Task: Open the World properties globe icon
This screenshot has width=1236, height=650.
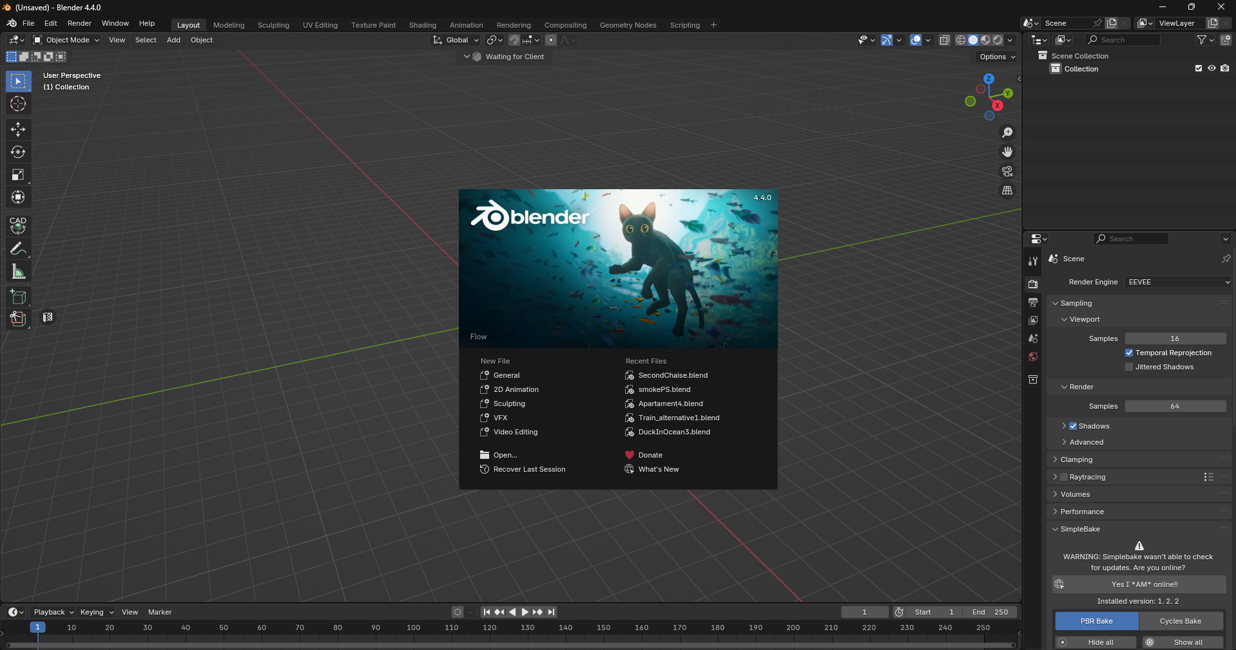Action: [x=1033, y=357]
